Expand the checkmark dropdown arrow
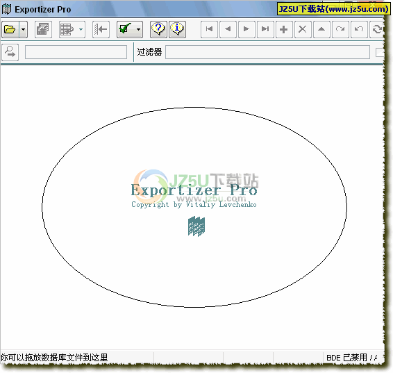393x373 pixels. [138, 30]
